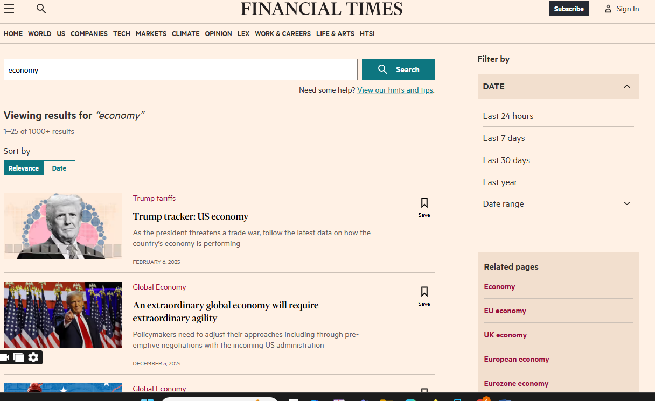
Task: Sort results by Relevance
Action: (24, 168)
